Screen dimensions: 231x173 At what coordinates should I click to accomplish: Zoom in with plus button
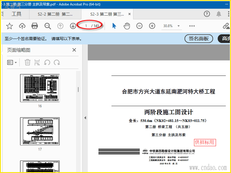tap(152, 26)
